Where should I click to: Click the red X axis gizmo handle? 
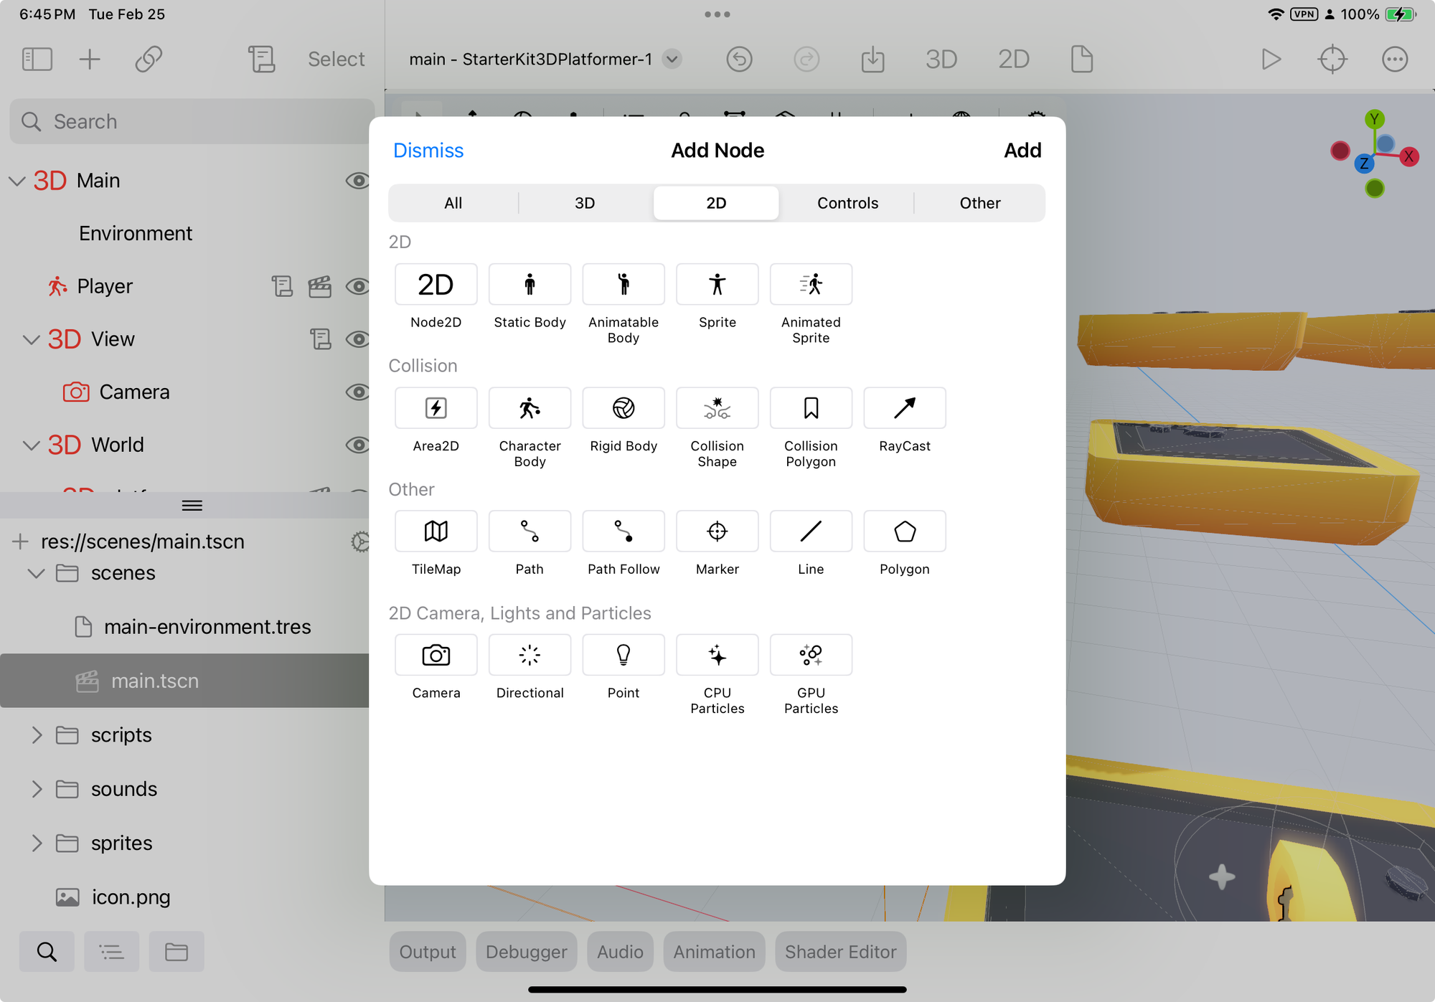click(1408, 156)
